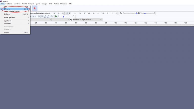Viewport: 194px width, 109px height.
Task: Click the Zoom In magnifier icon
Action: (39, 16)
